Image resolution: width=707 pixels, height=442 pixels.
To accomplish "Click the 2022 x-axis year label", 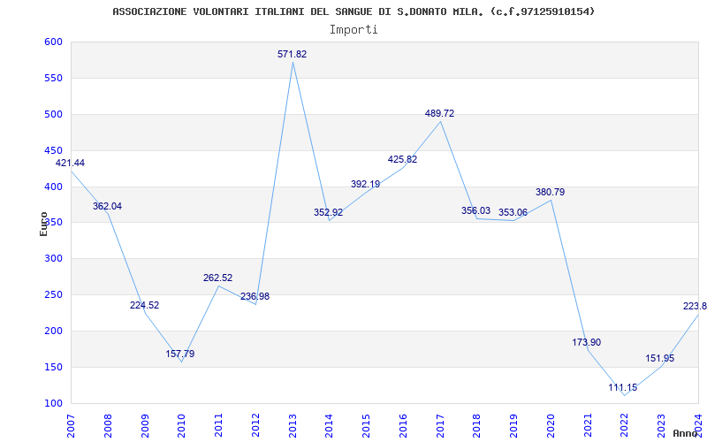I will tap(625, 426).
